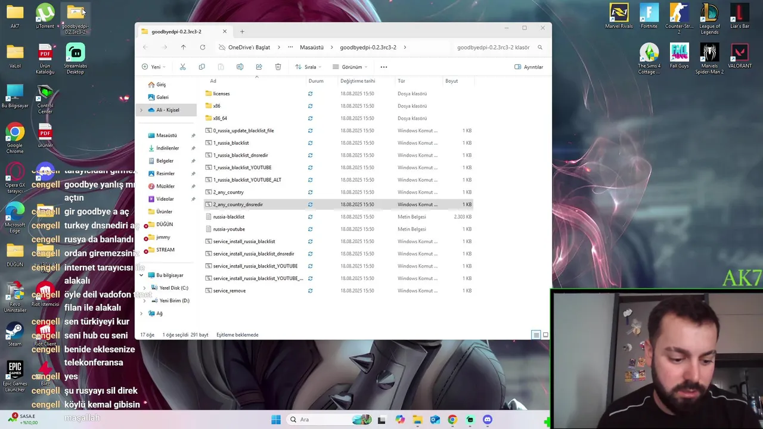Image resolution: width=763 pixels, height=429 pixels.
Task: Toggle the Ayrıntılar details pane button
Action: (x=529, y=67)
